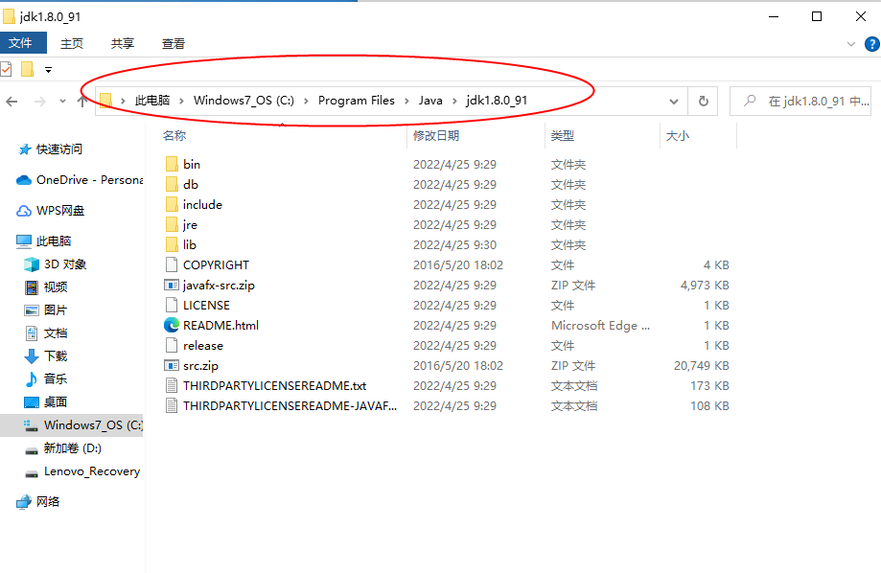
Task: Switch to the 共享 ribbon tab
Action: (x=123, y=44)
